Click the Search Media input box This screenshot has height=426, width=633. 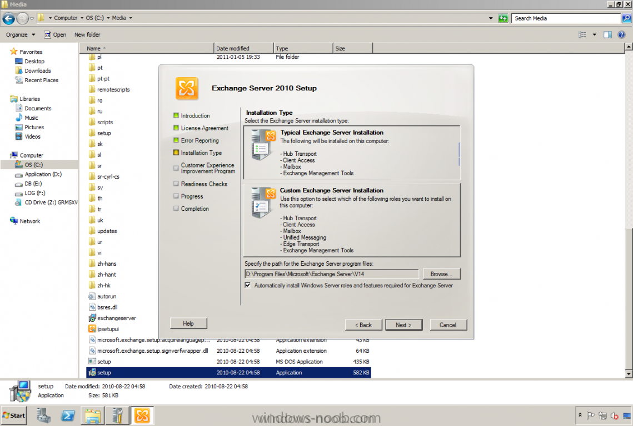tap(566, 18)
